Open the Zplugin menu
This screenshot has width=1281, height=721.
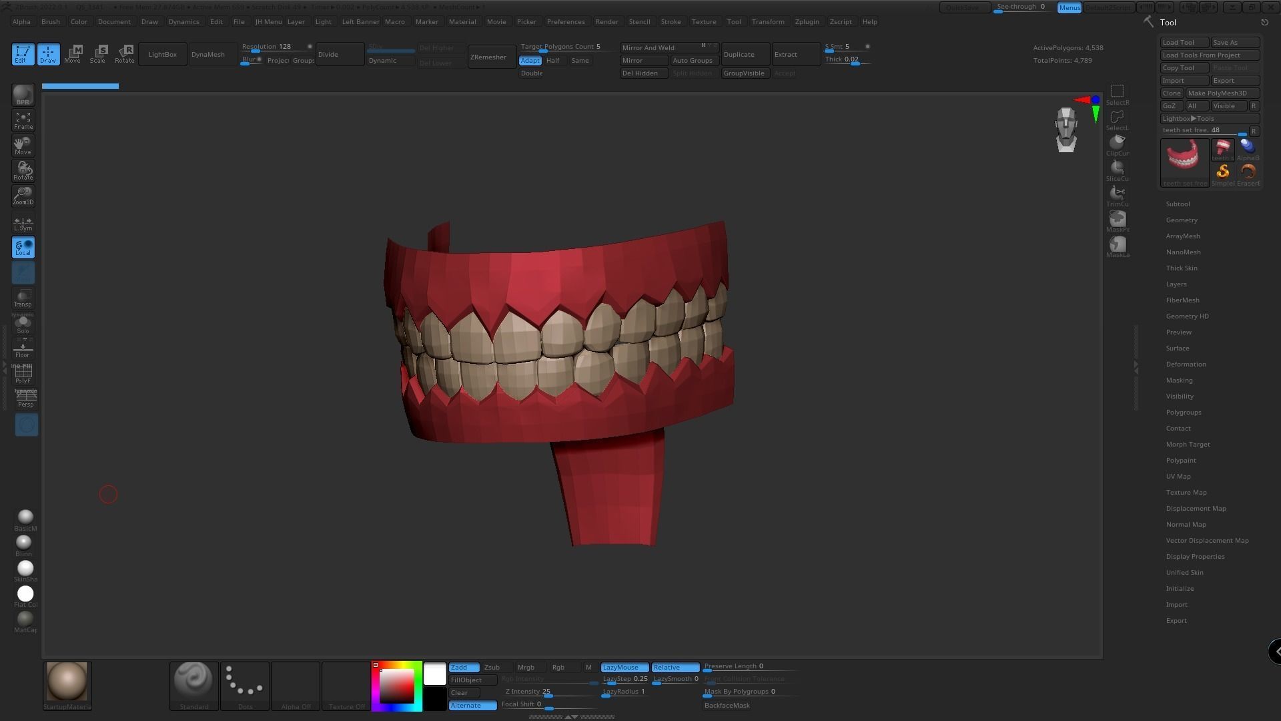click(x=806, y=22)
